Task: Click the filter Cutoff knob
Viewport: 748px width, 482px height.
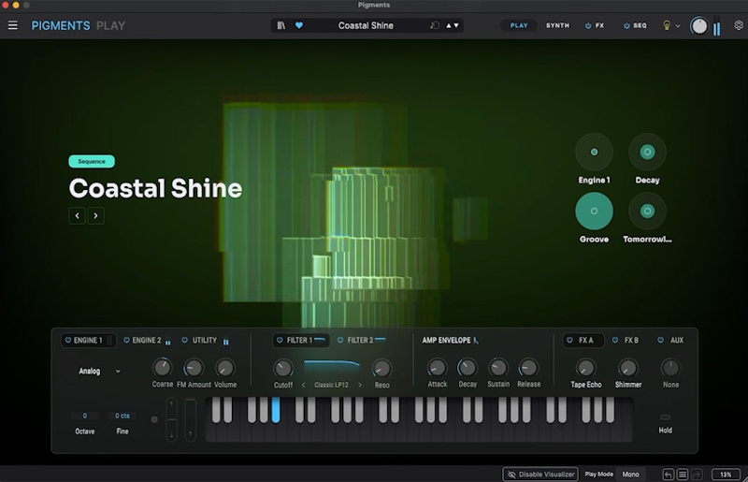Action: coord(283,369)
